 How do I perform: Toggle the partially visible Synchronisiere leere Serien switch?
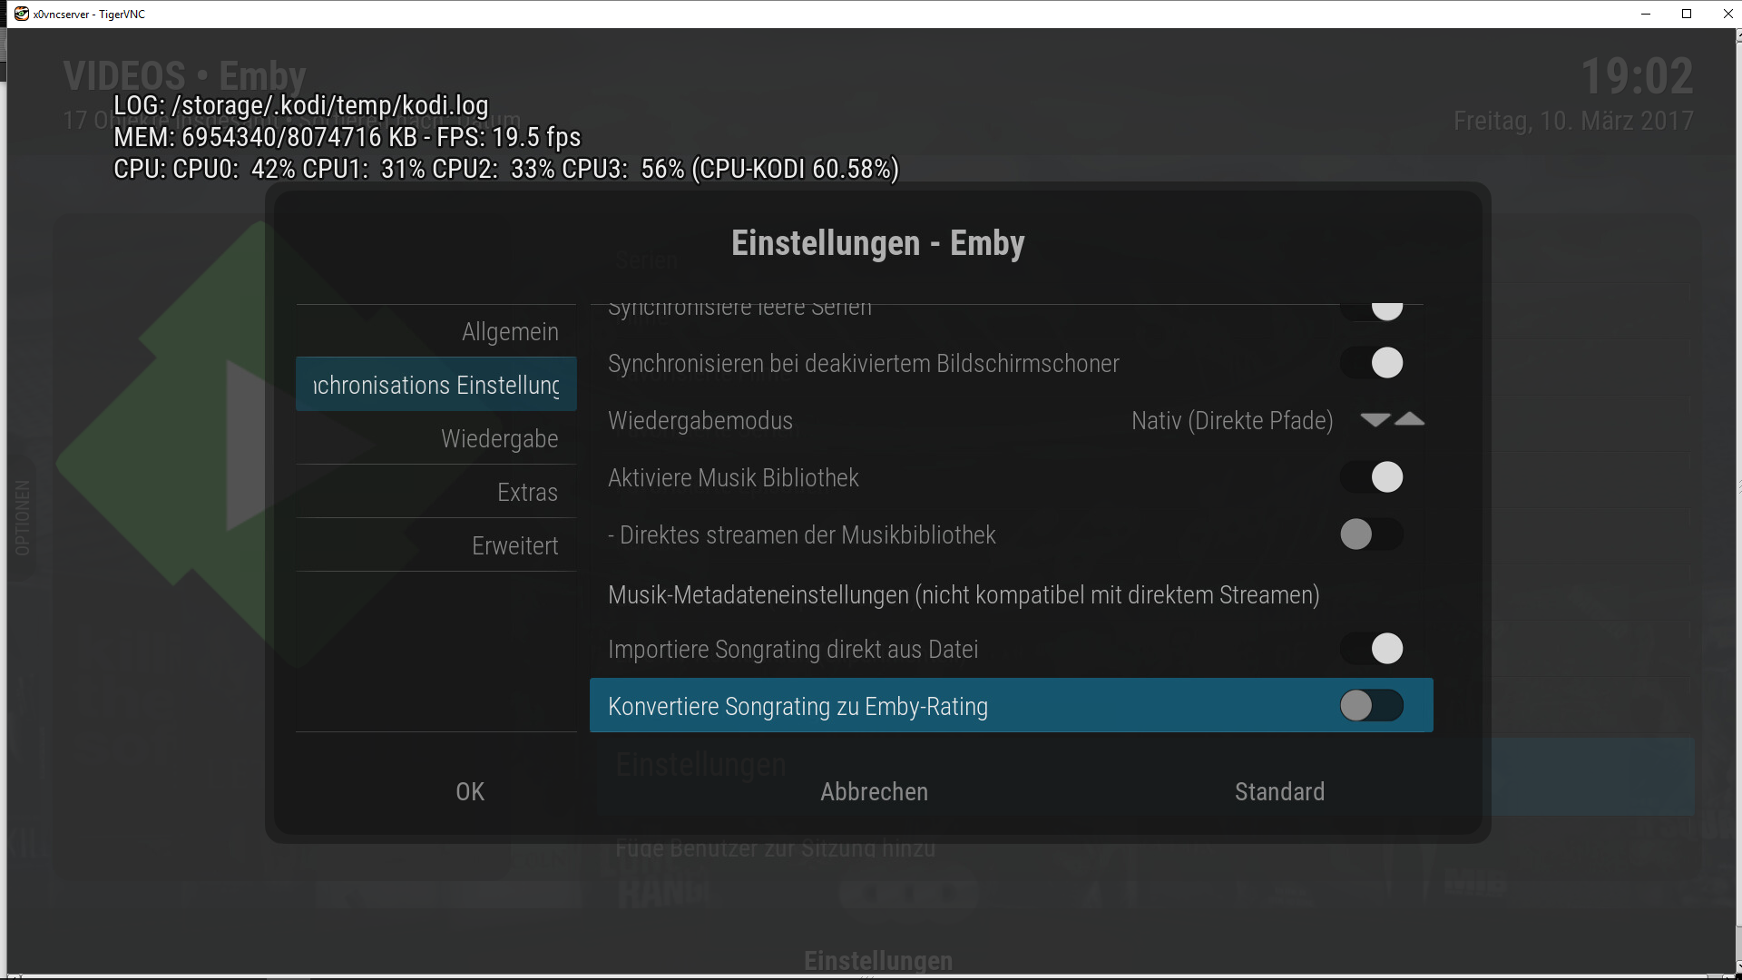click(x=1372, y=312)
